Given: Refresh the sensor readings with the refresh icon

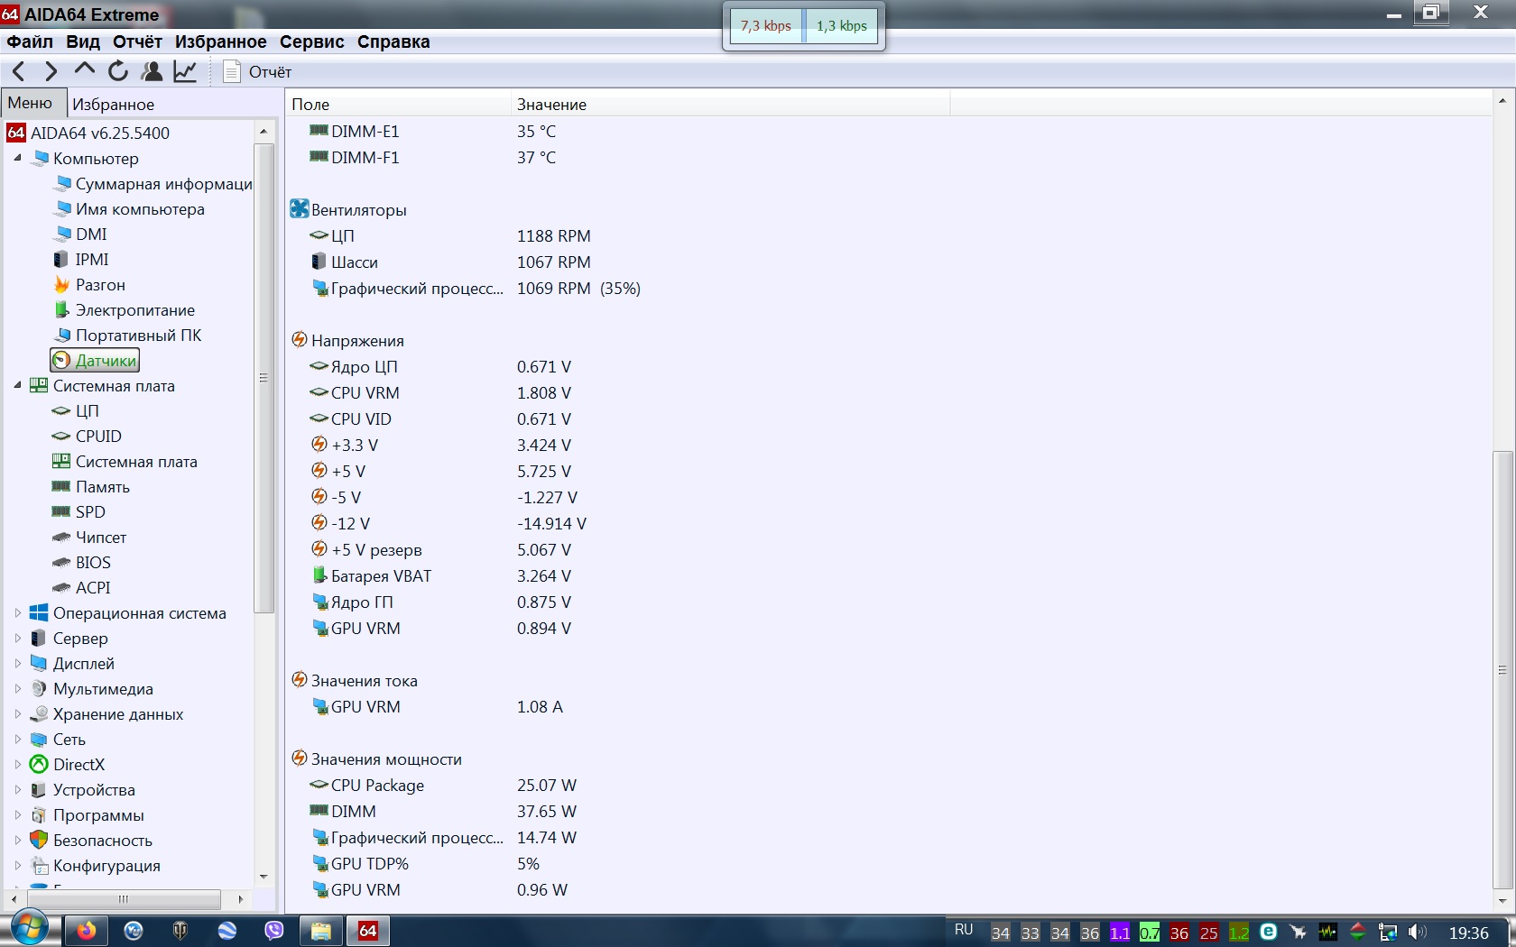Looking at the screenshot, I should coord(118,71).
